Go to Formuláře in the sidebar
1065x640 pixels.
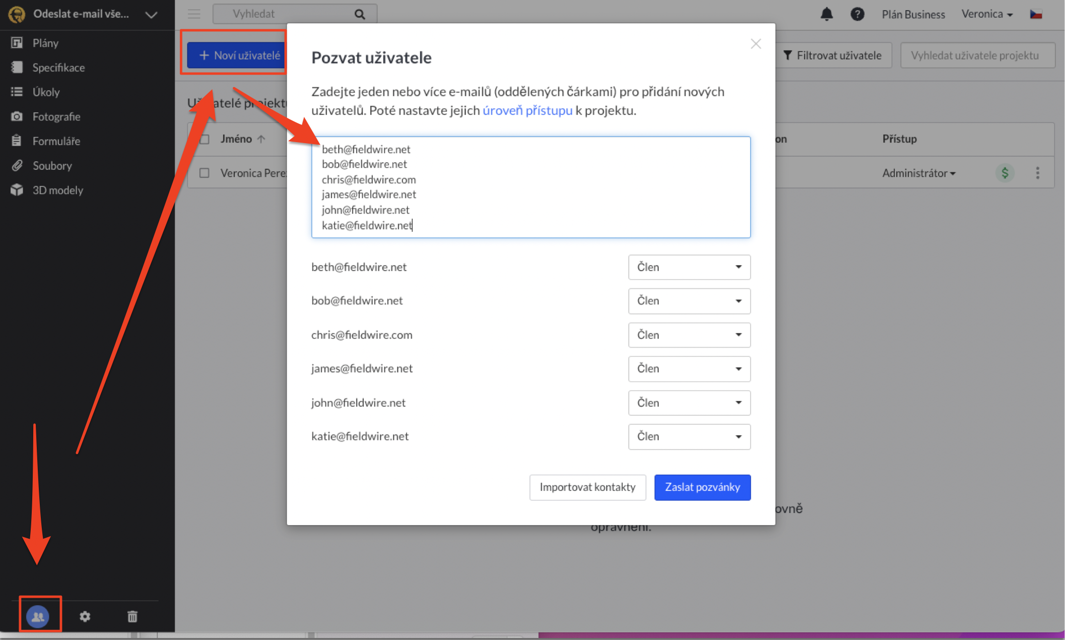(x=56, y=141)
